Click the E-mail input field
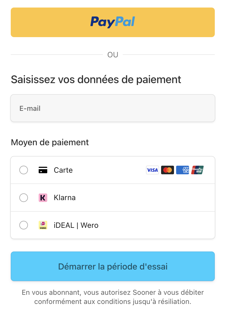The height and width of the screenshot is (312, 225). (113, 108)
